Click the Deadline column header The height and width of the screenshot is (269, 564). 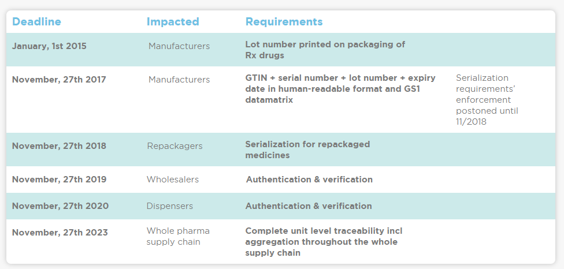[36, 21]
